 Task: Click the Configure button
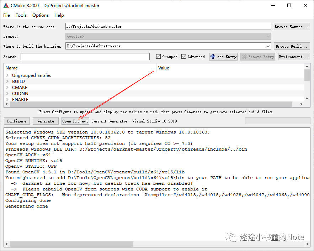17,121
